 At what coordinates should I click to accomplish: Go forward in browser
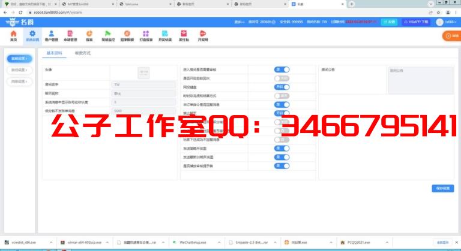click(13, 13)
